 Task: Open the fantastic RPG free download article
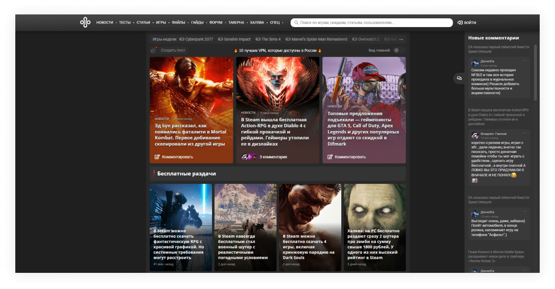[179, 244]
